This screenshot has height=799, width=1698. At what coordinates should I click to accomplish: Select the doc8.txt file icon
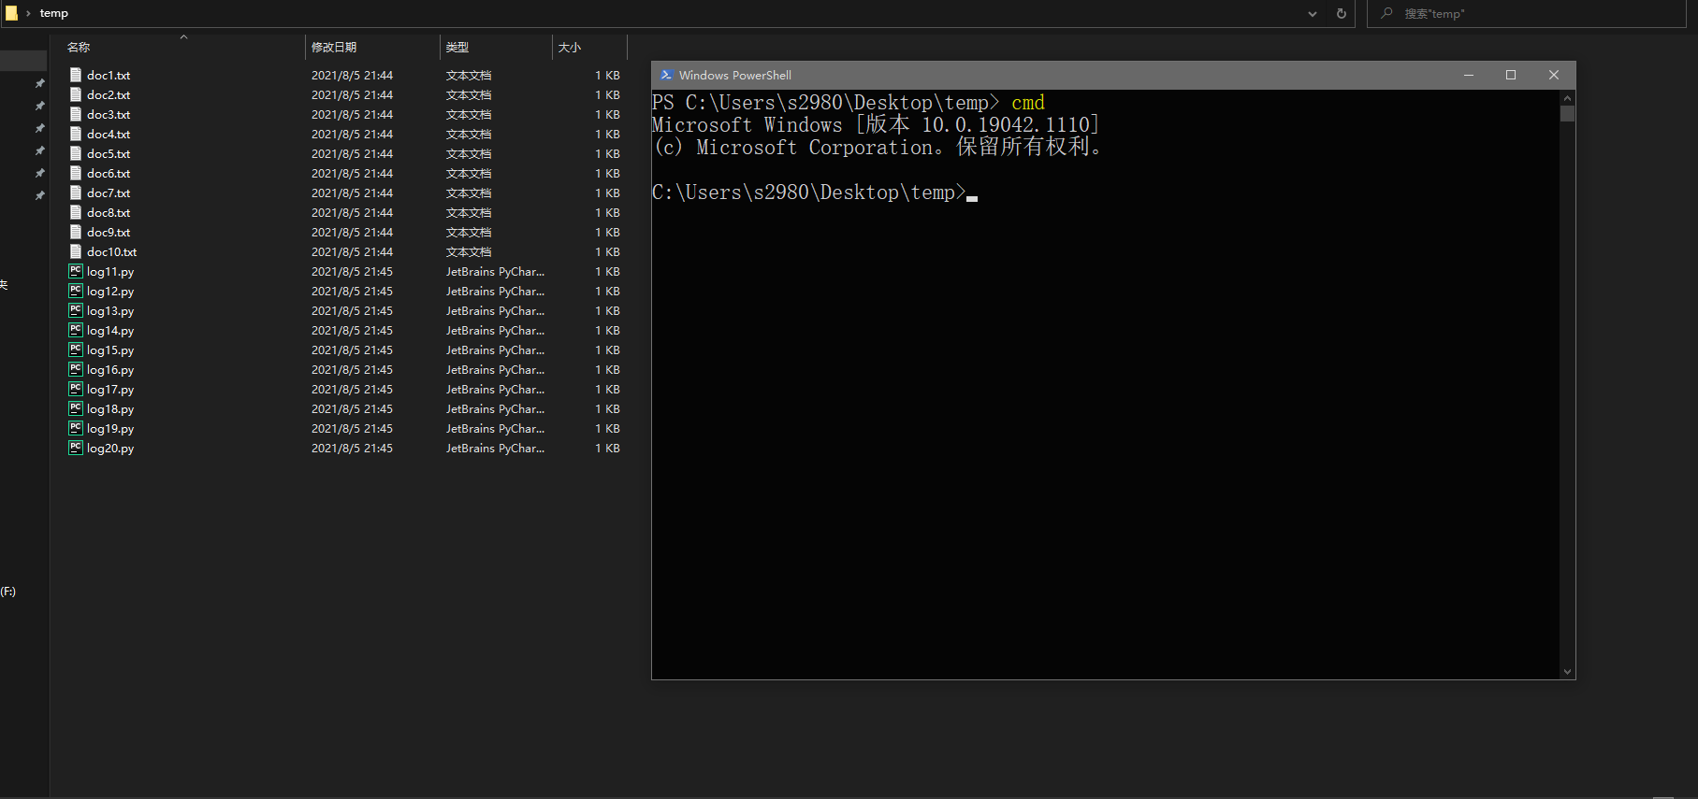(x=76, y=212)
